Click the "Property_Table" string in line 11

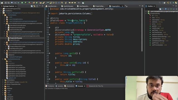(77, 21)
